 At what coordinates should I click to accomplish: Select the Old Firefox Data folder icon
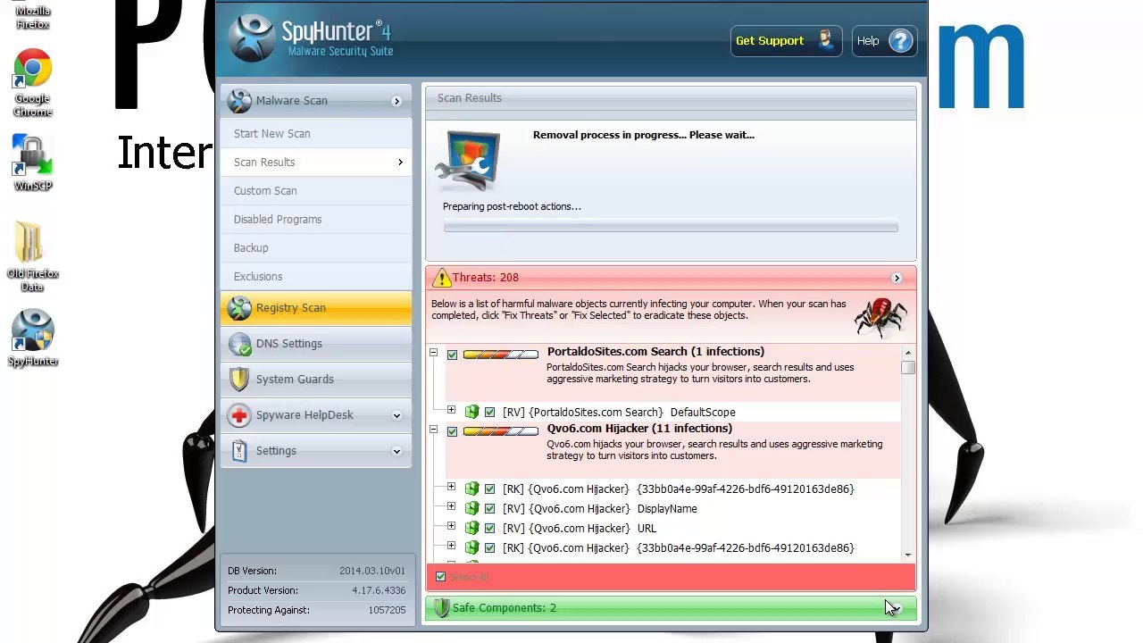pyautogui.click(x=33, y=256)
